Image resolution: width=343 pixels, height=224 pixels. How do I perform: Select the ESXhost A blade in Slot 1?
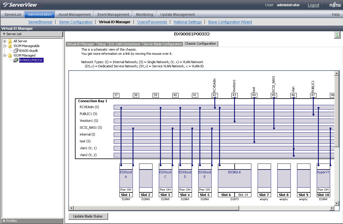[x=126, y=178]
